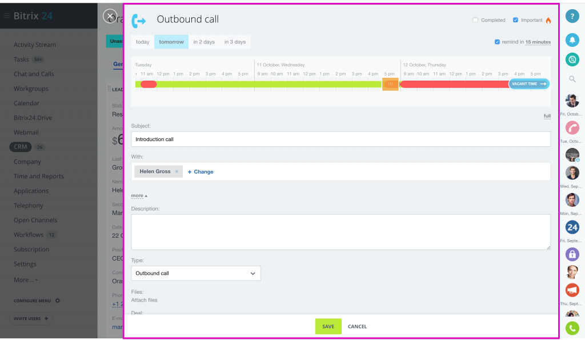The height and width of the screenshot is (340, 585).
Task: Click the Bitrix 24 hamburger menu icon
Action: pos(7,15)
